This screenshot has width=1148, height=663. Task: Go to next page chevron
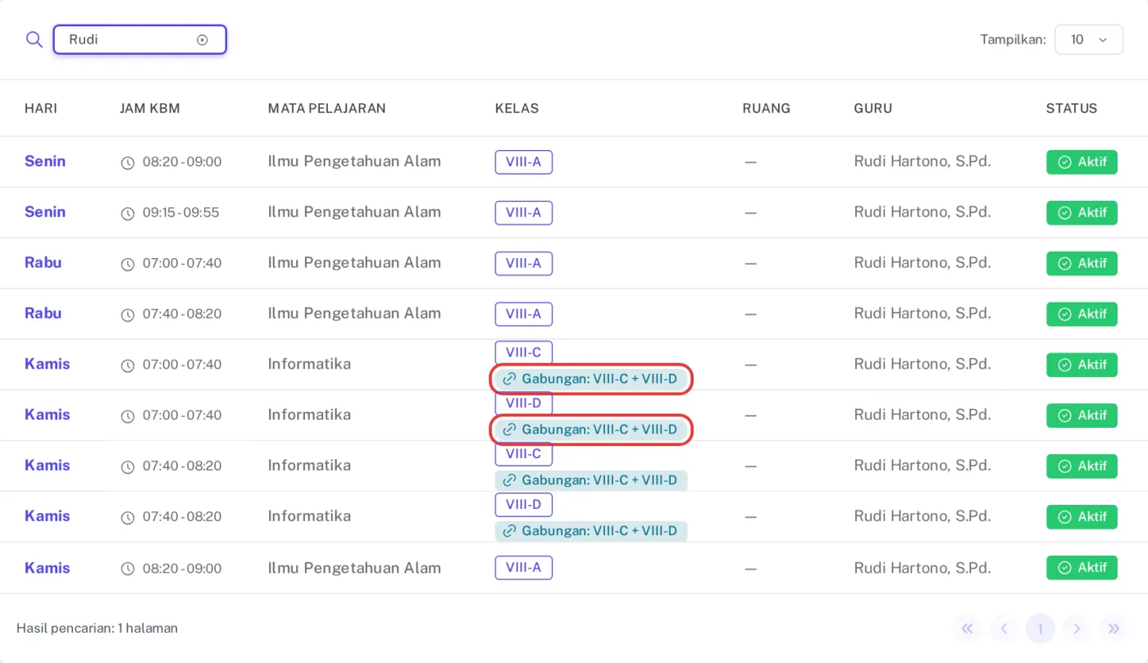click(x=1077, y=629)
